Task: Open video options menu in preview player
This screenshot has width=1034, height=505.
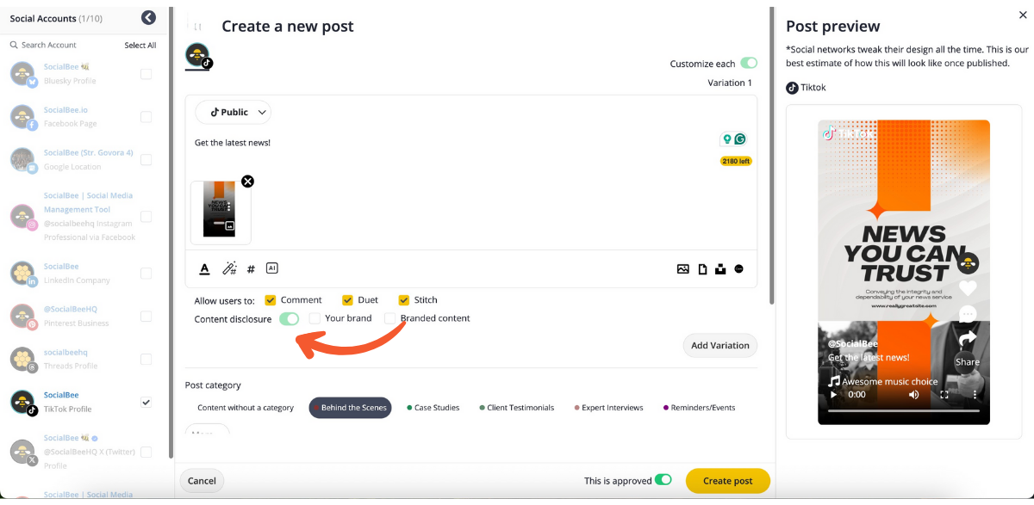Action: (x=975, y=395)
